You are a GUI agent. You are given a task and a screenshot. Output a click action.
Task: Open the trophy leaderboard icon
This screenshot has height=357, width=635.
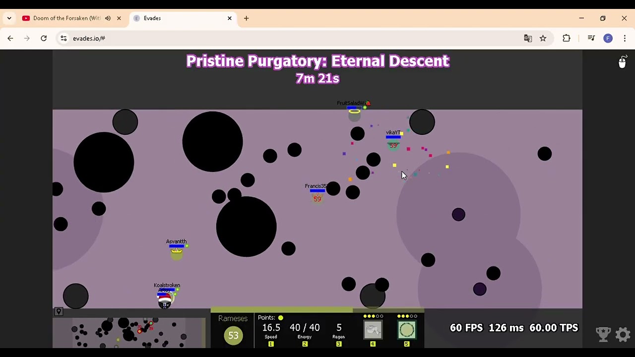603,334
